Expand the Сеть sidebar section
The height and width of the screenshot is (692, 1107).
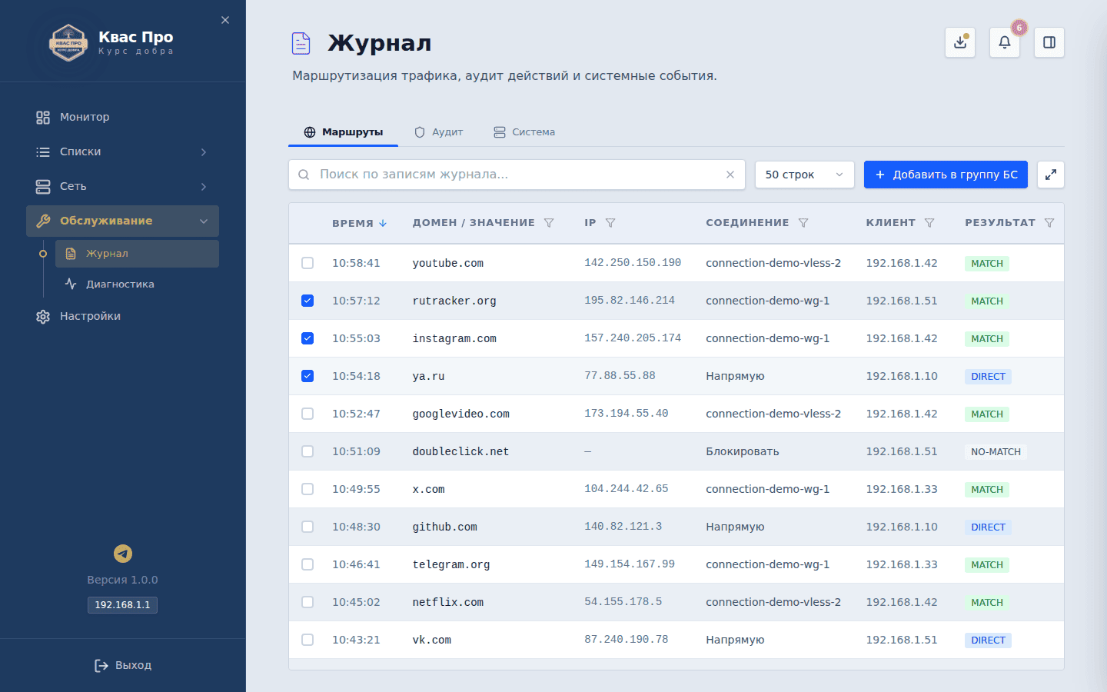(x=123, y=186)
